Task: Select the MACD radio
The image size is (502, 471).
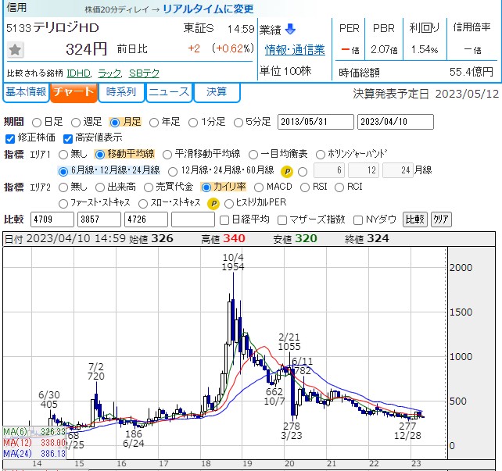Action: (259, 187)
